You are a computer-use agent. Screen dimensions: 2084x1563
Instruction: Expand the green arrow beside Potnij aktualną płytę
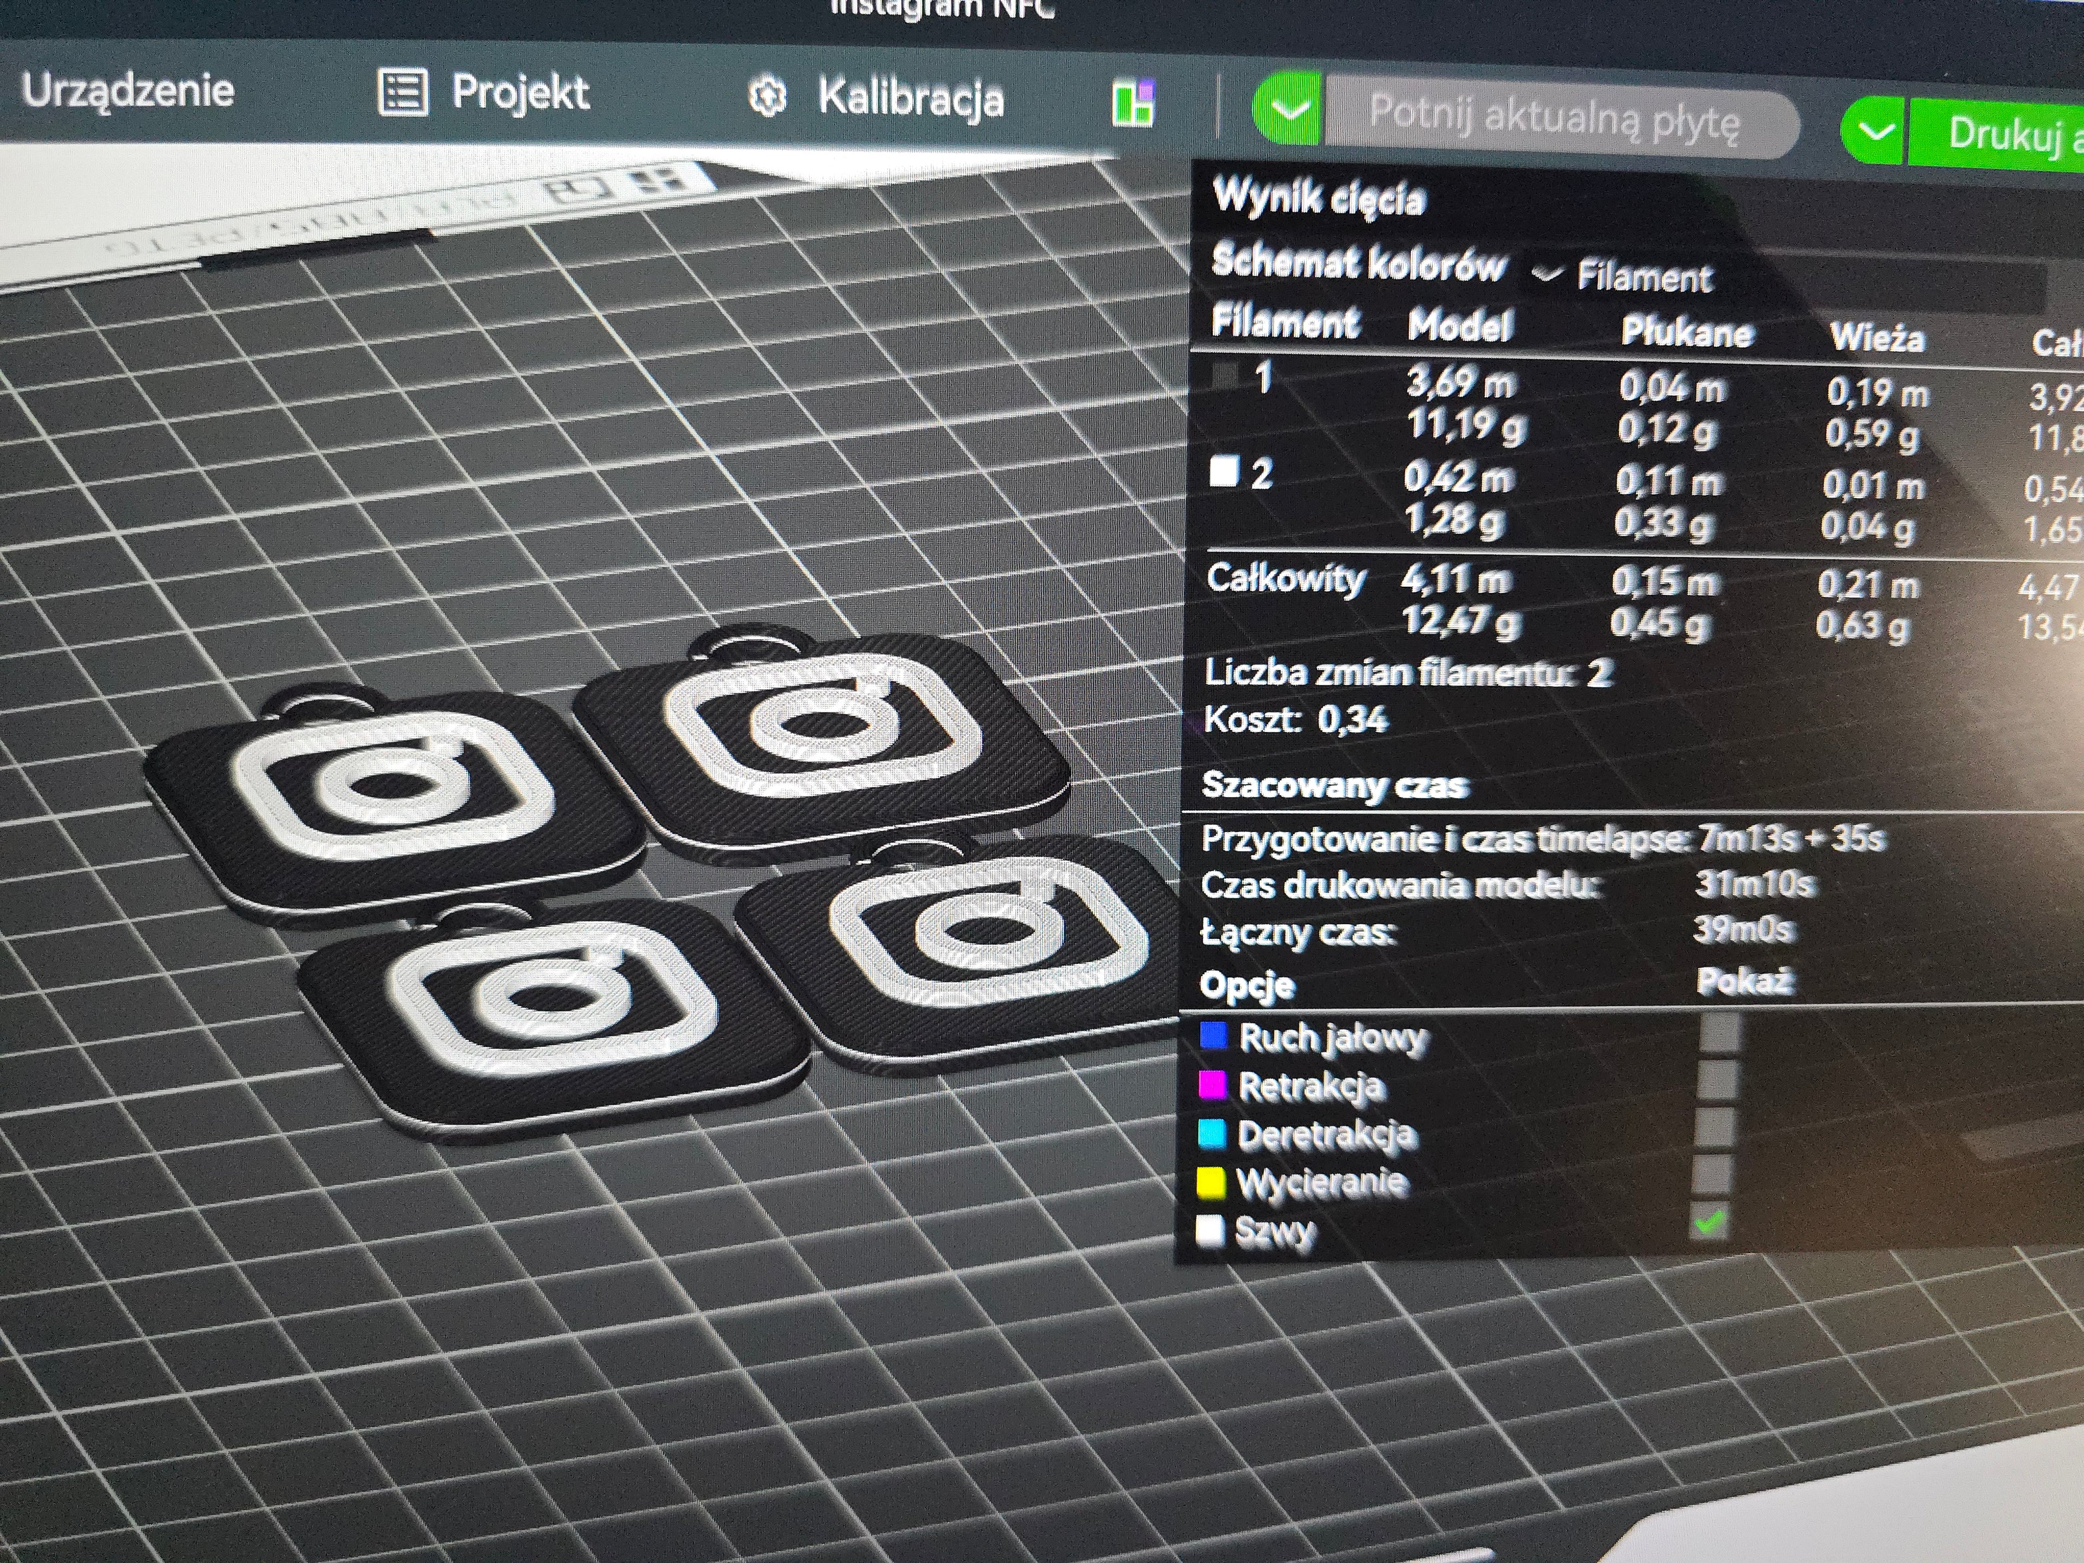click(1289, 109)
